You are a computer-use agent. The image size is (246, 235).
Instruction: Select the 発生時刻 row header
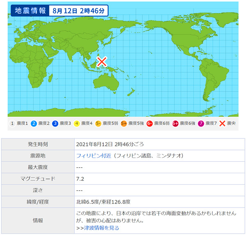(38, 144)
